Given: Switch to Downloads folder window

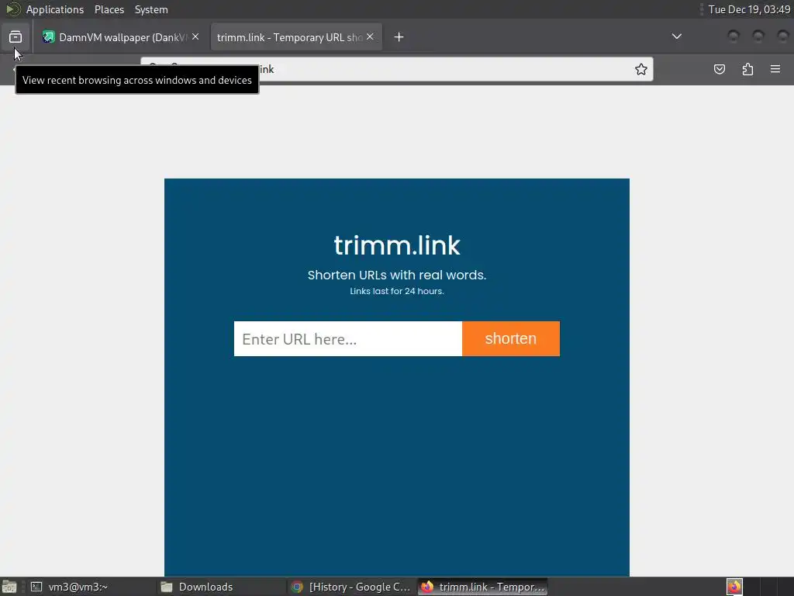Looking at the screenshot, I should click(x=221, y=587).
